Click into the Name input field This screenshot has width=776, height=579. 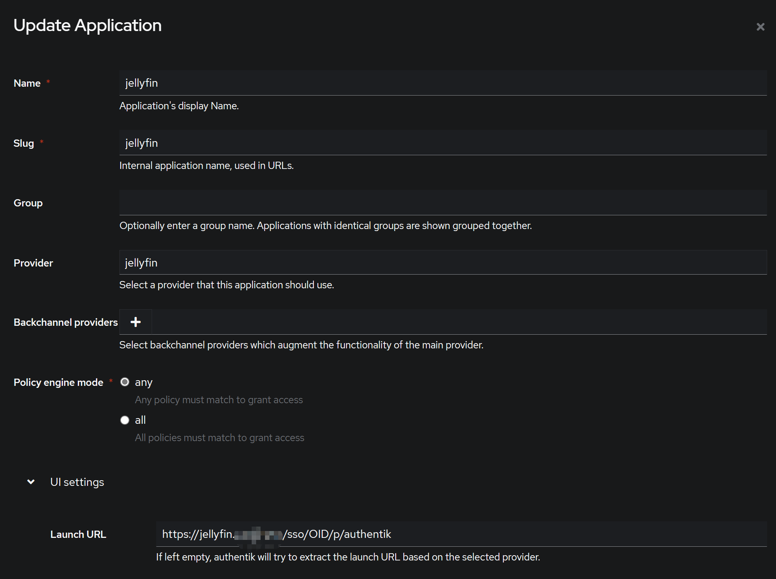pyautogui.click(x=442, y=83)
